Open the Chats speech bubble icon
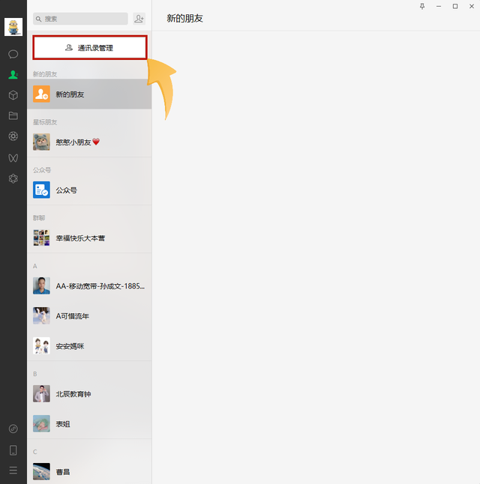480x484 pixels. (x=13, y=55)
